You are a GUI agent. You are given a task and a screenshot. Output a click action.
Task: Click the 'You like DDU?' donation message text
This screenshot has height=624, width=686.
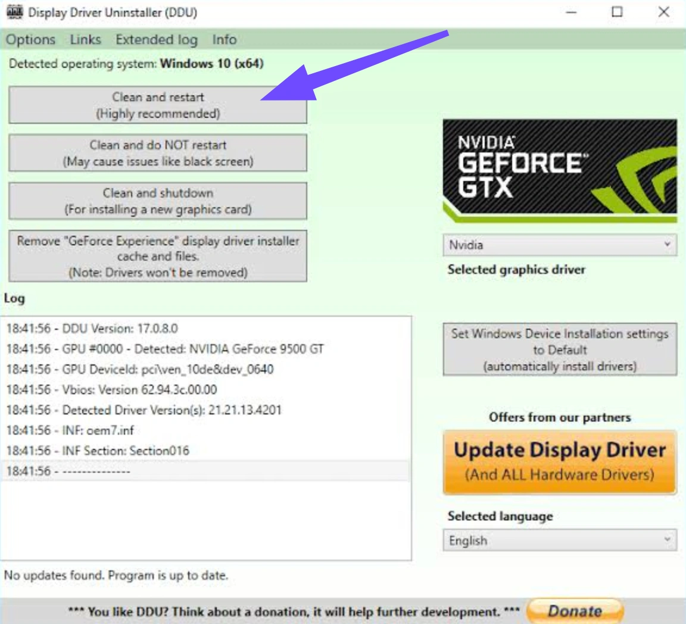tap(294, 611)
